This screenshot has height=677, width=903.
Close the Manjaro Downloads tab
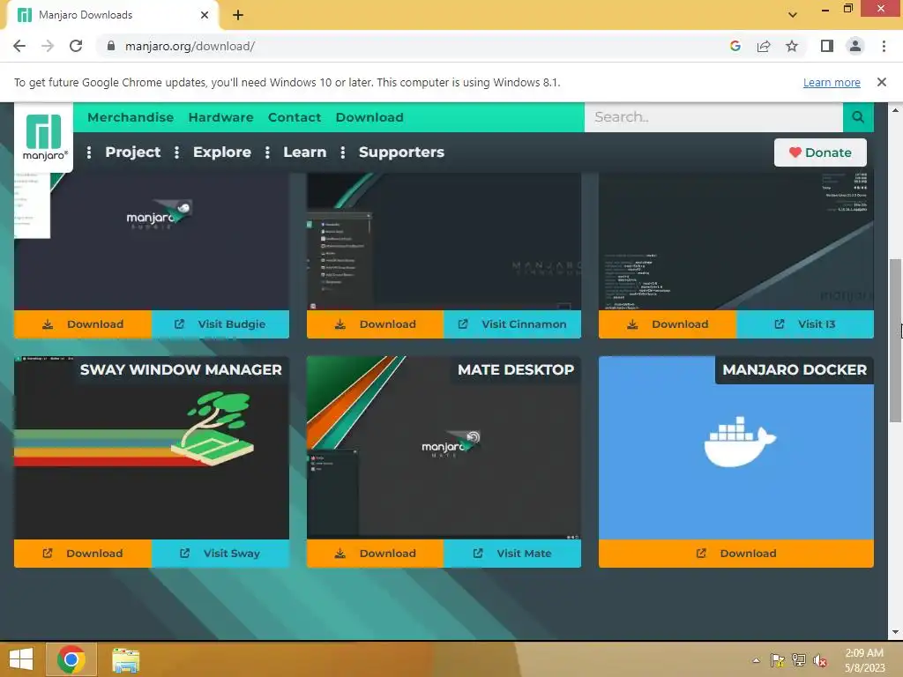click(x=205, y=15)
